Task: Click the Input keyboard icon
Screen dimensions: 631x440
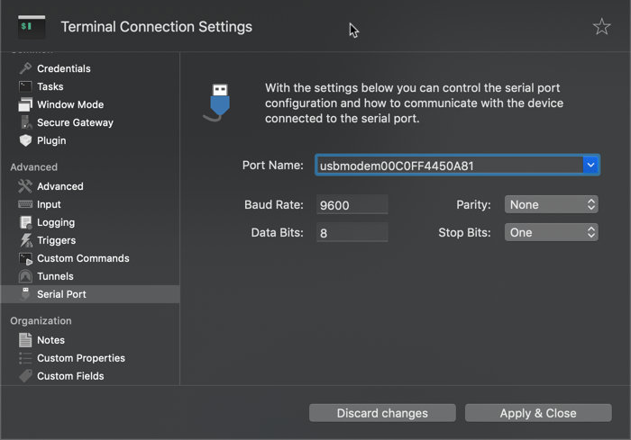Action: coord(25,204)
